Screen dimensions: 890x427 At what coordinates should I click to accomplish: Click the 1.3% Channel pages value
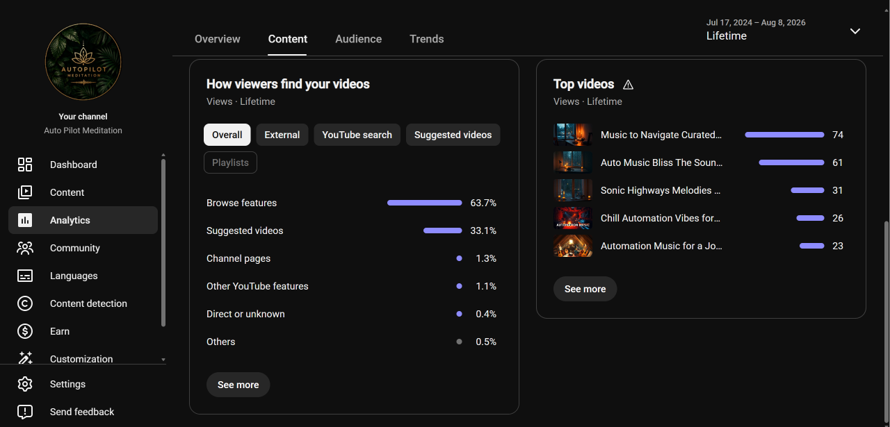486,258
